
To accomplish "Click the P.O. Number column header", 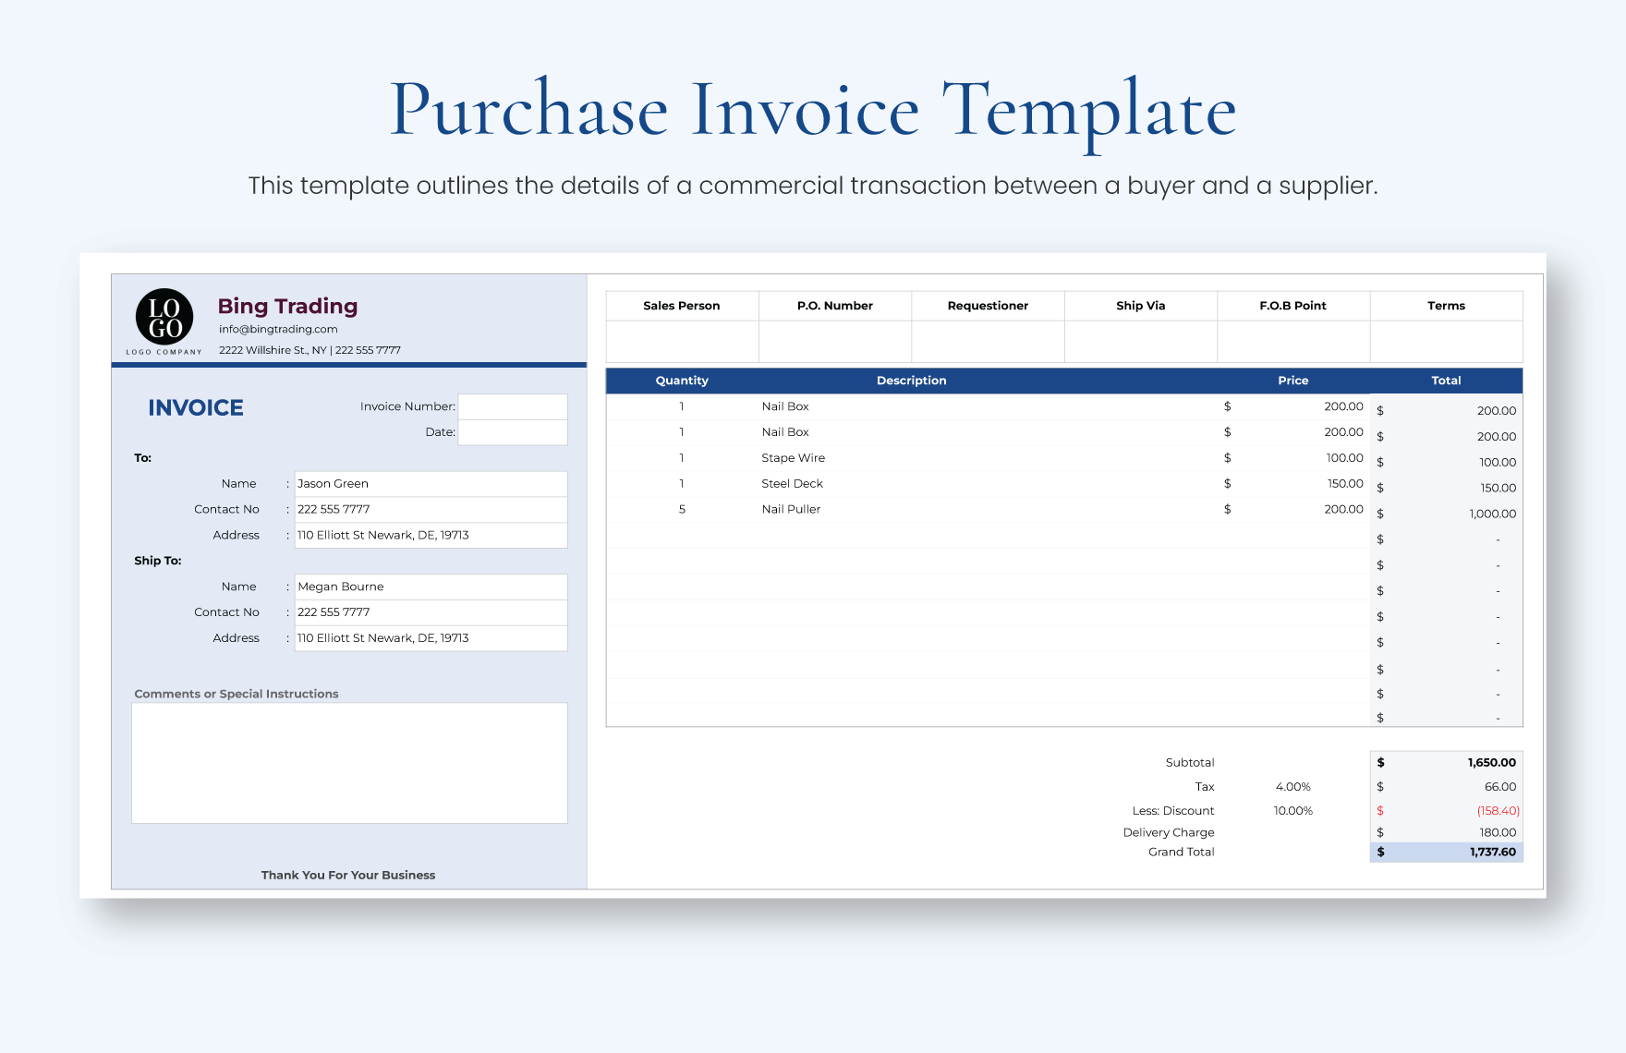I will (834, 305).
